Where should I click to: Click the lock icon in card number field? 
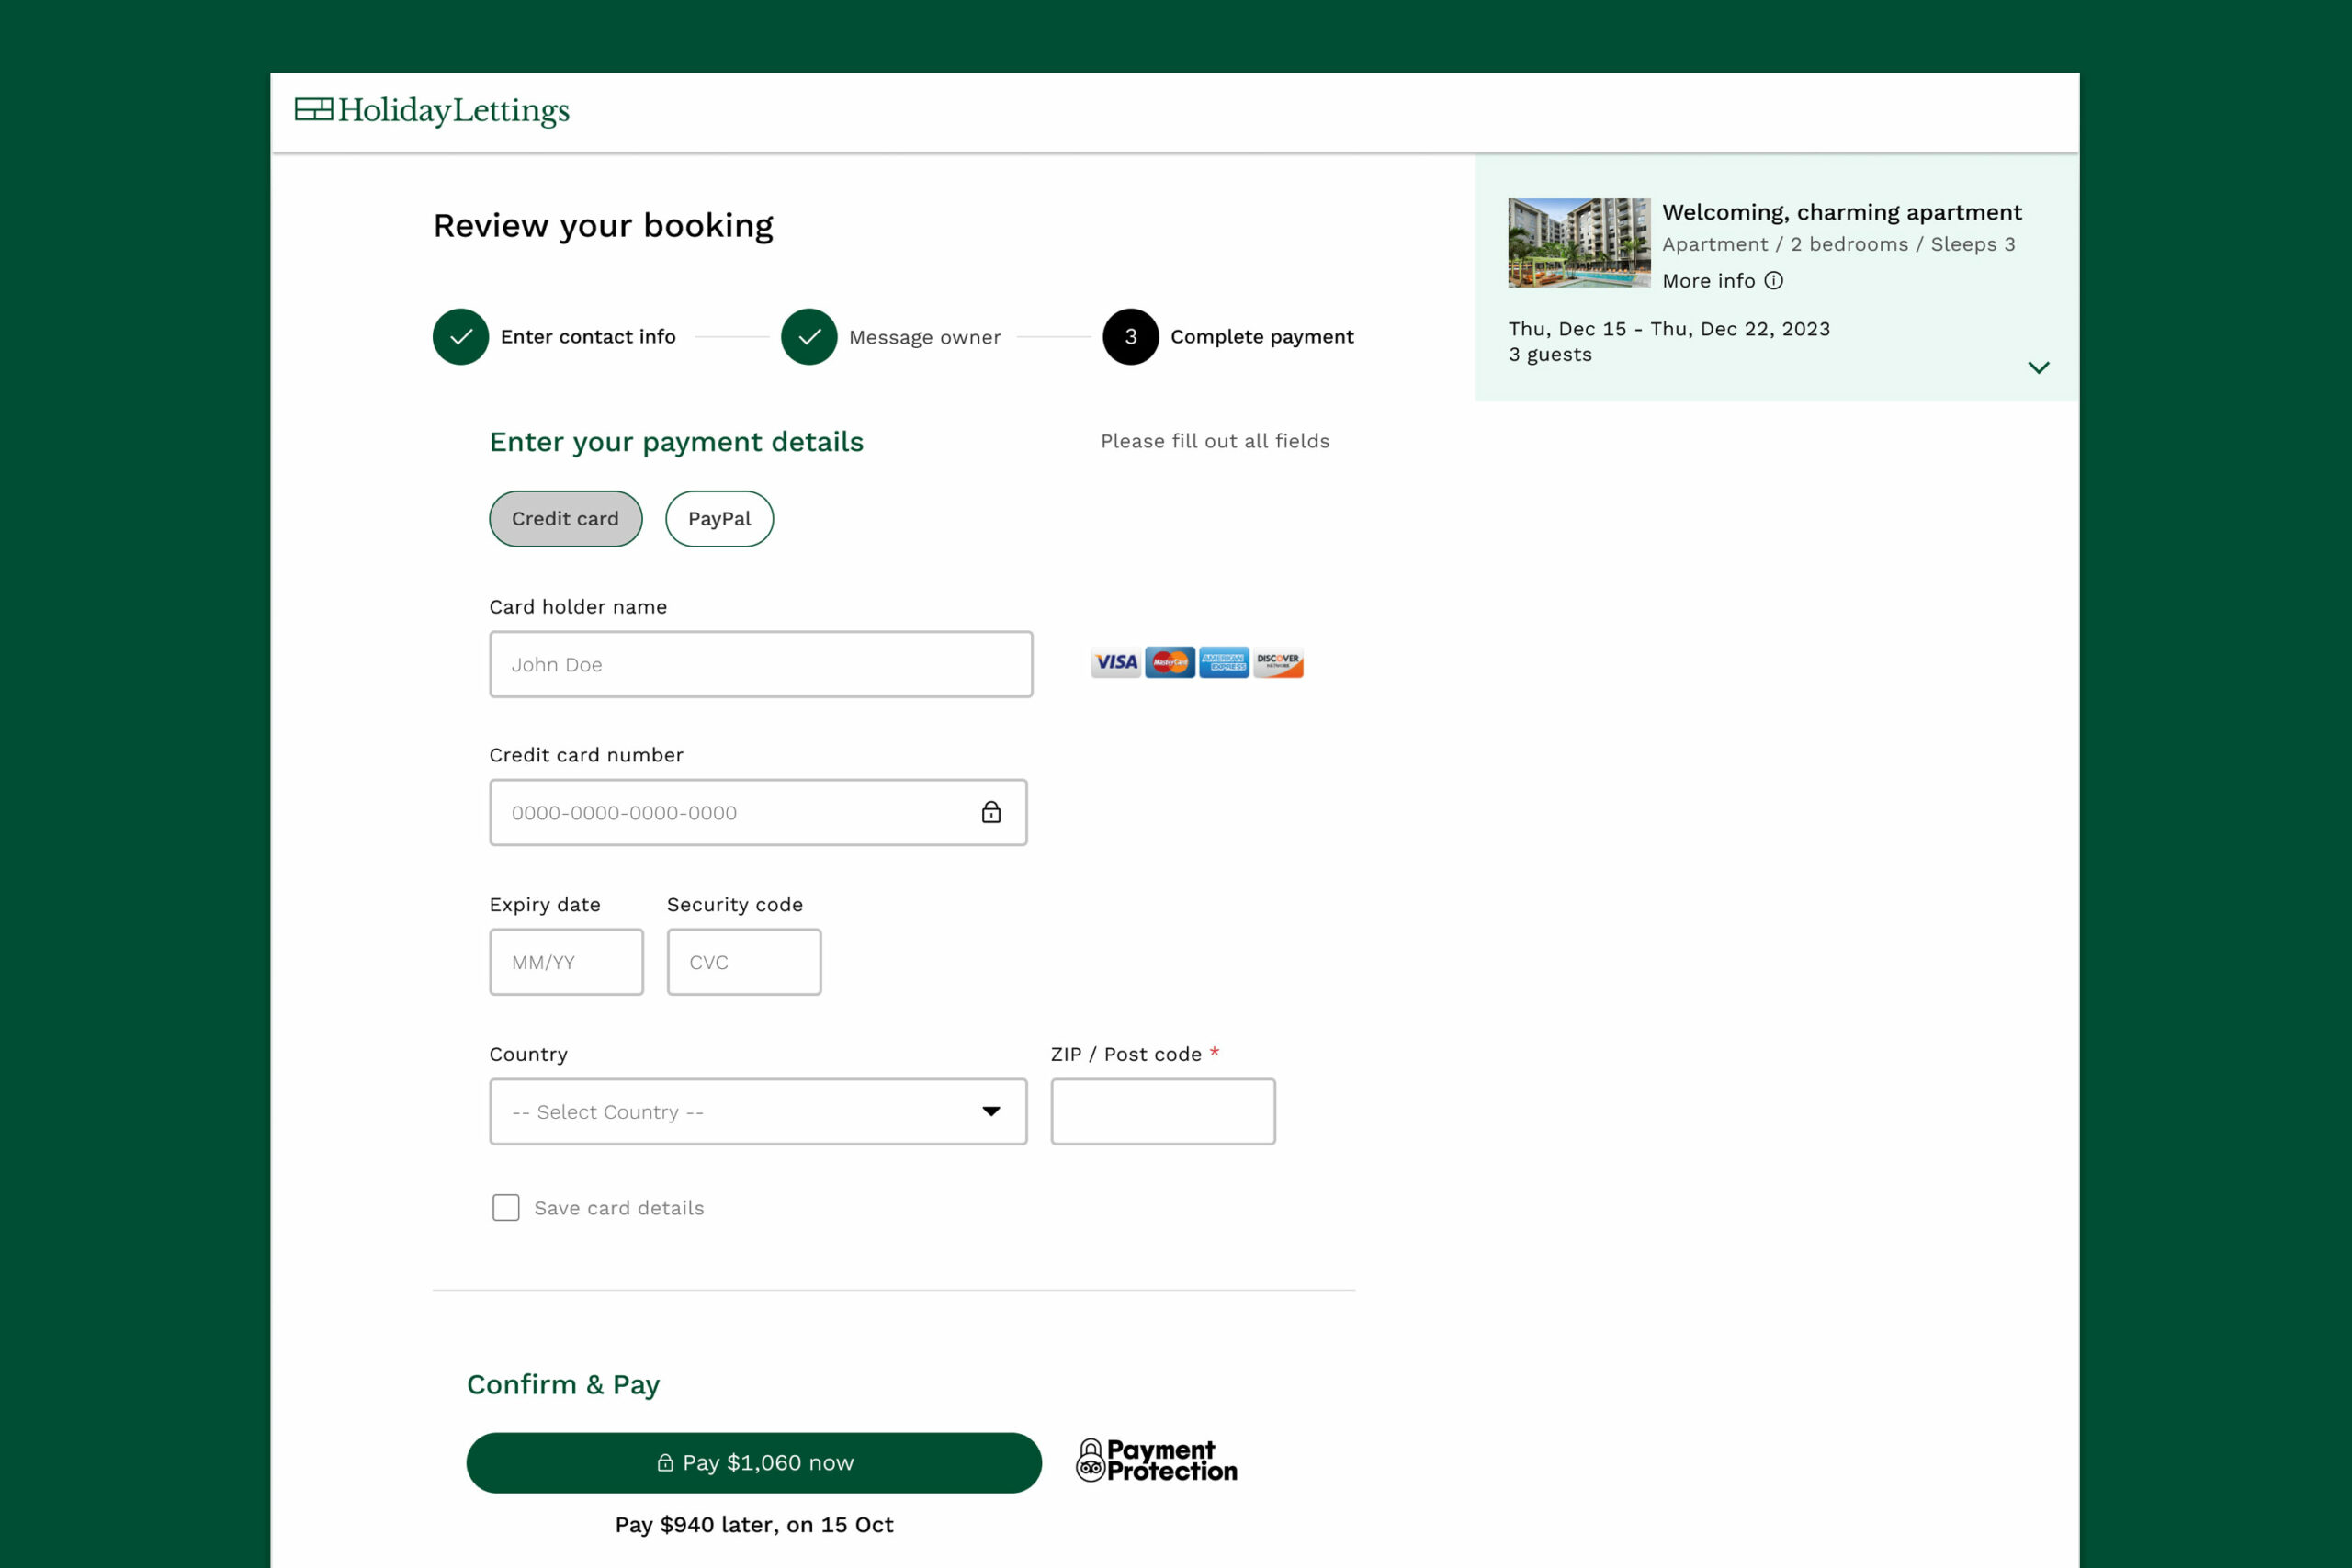click(x=990, y=812)
